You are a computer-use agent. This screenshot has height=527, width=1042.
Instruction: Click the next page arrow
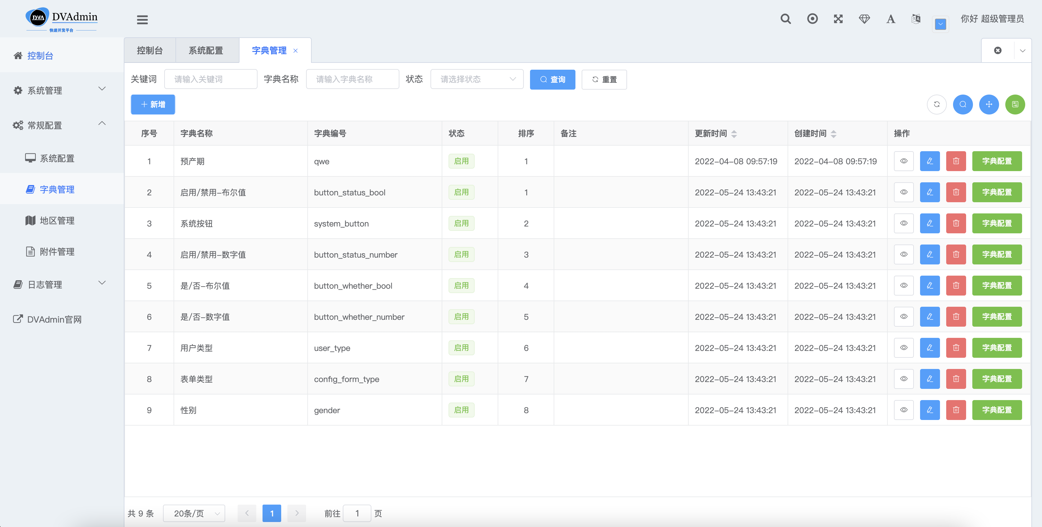297,513
